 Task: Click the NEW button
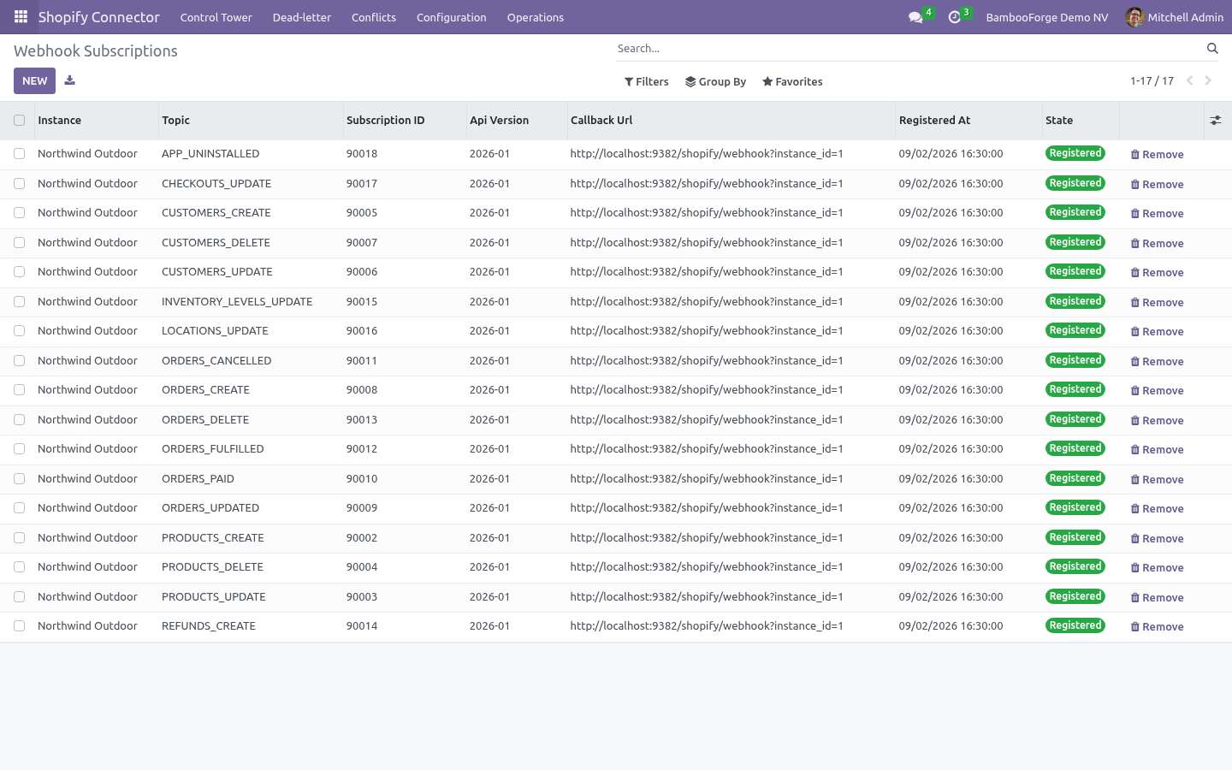click(x=35, y=80)
